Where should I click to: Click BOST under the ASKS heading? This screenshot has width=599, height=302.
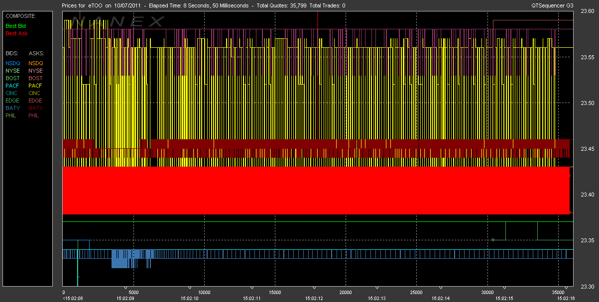(x=36, y=78)
